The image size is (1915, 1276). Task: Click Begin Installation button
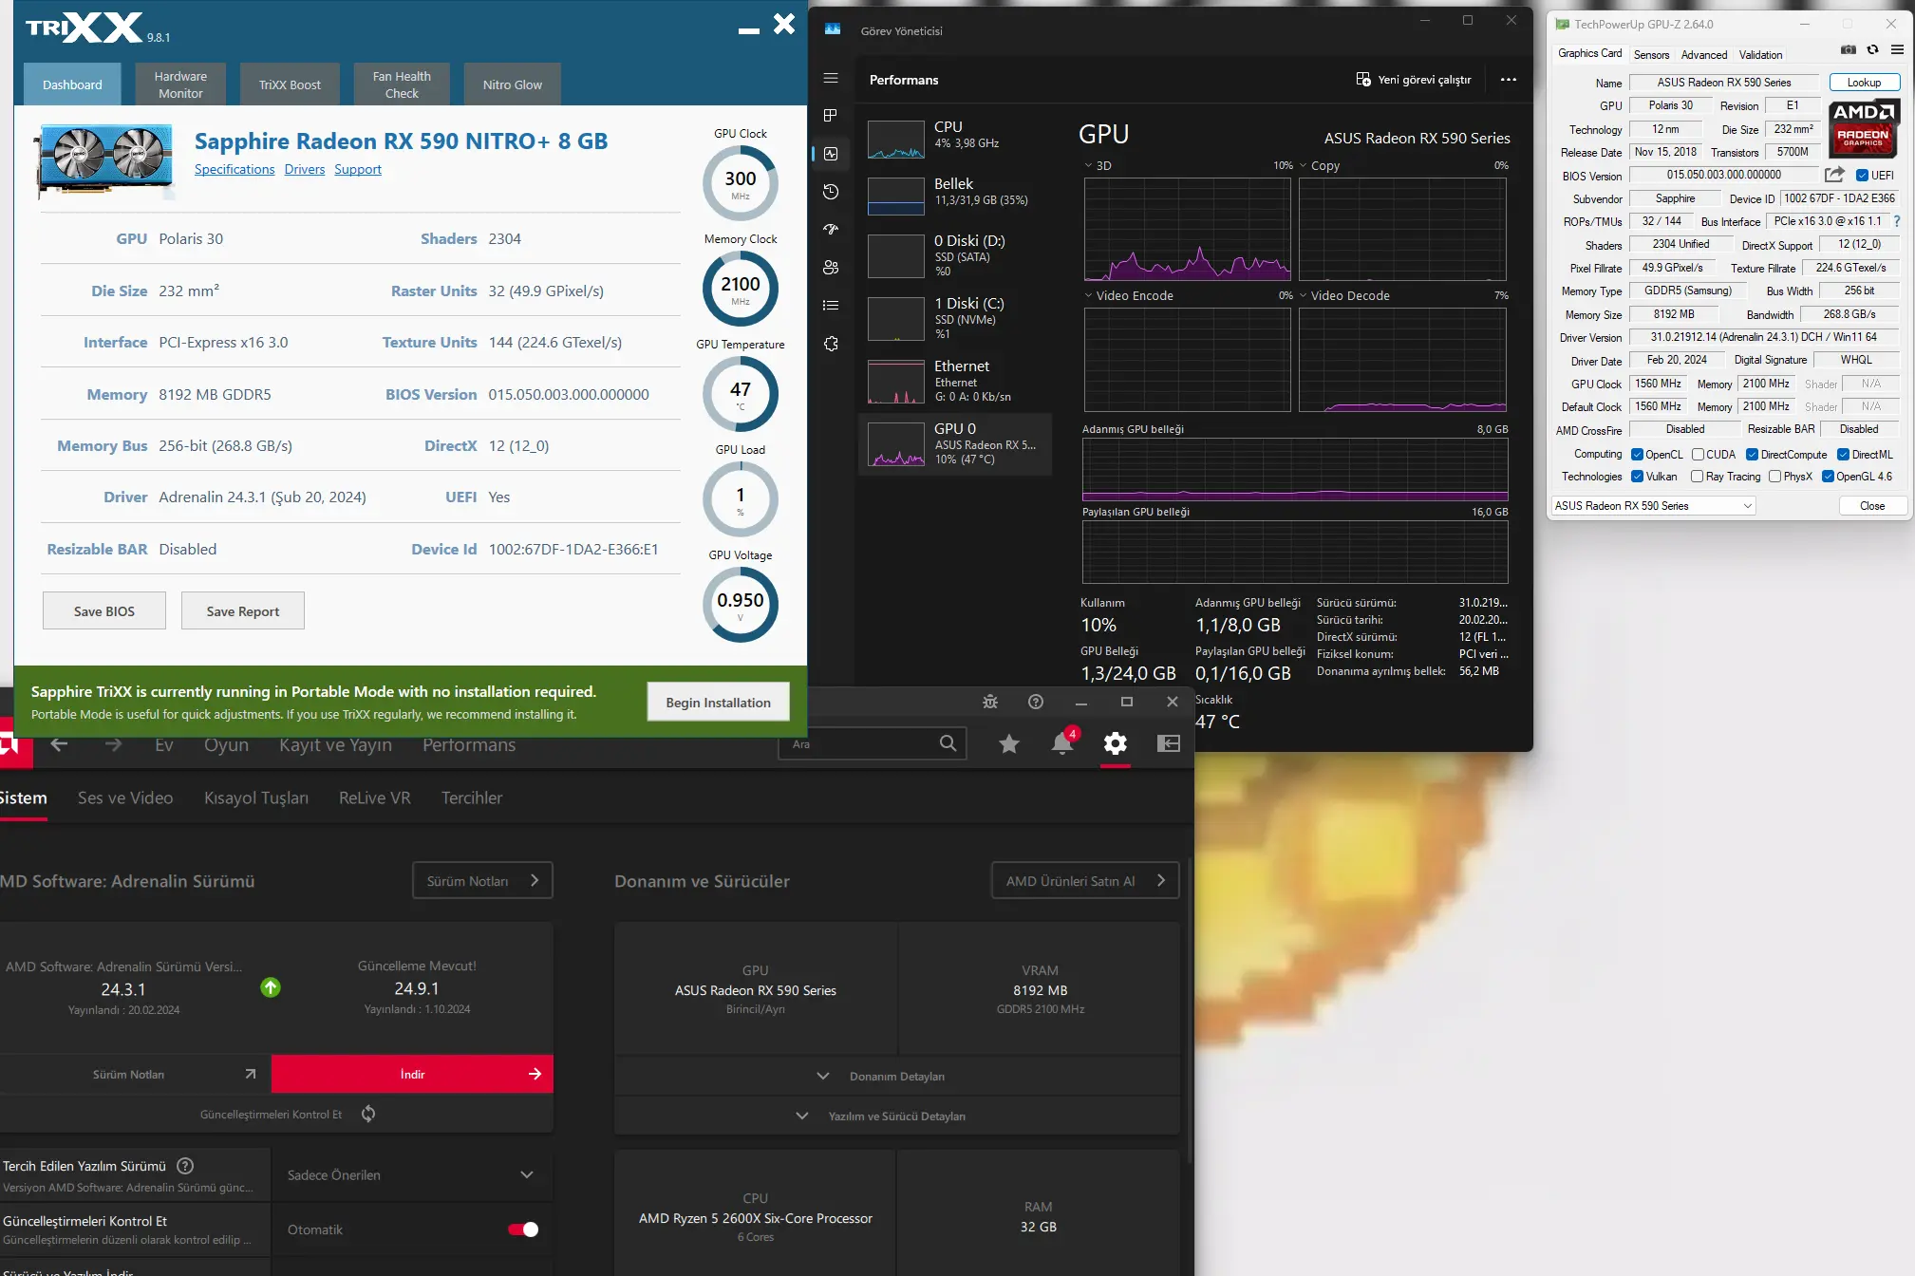point(719,703)
